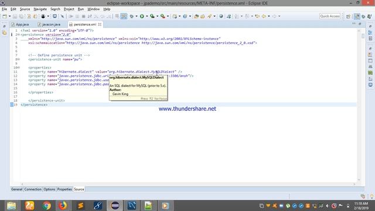The width and height of the screenshot is (375, 211).
Task: Select the Options tab at the editor bottom
Action: click(x=49, y=189)
